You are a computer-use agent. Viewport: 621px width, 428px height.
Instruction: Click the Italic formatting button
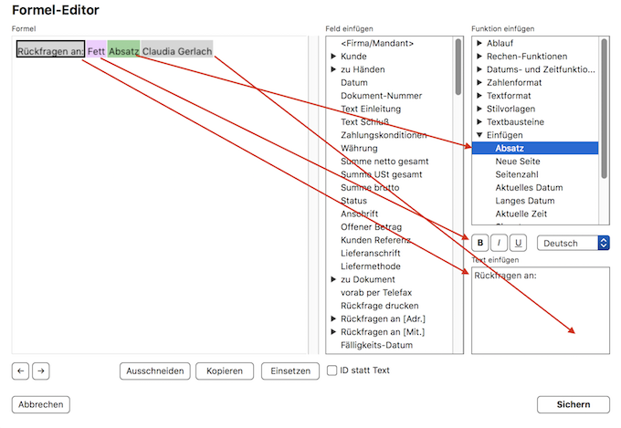pyautogui.click(x=499, y=243)
